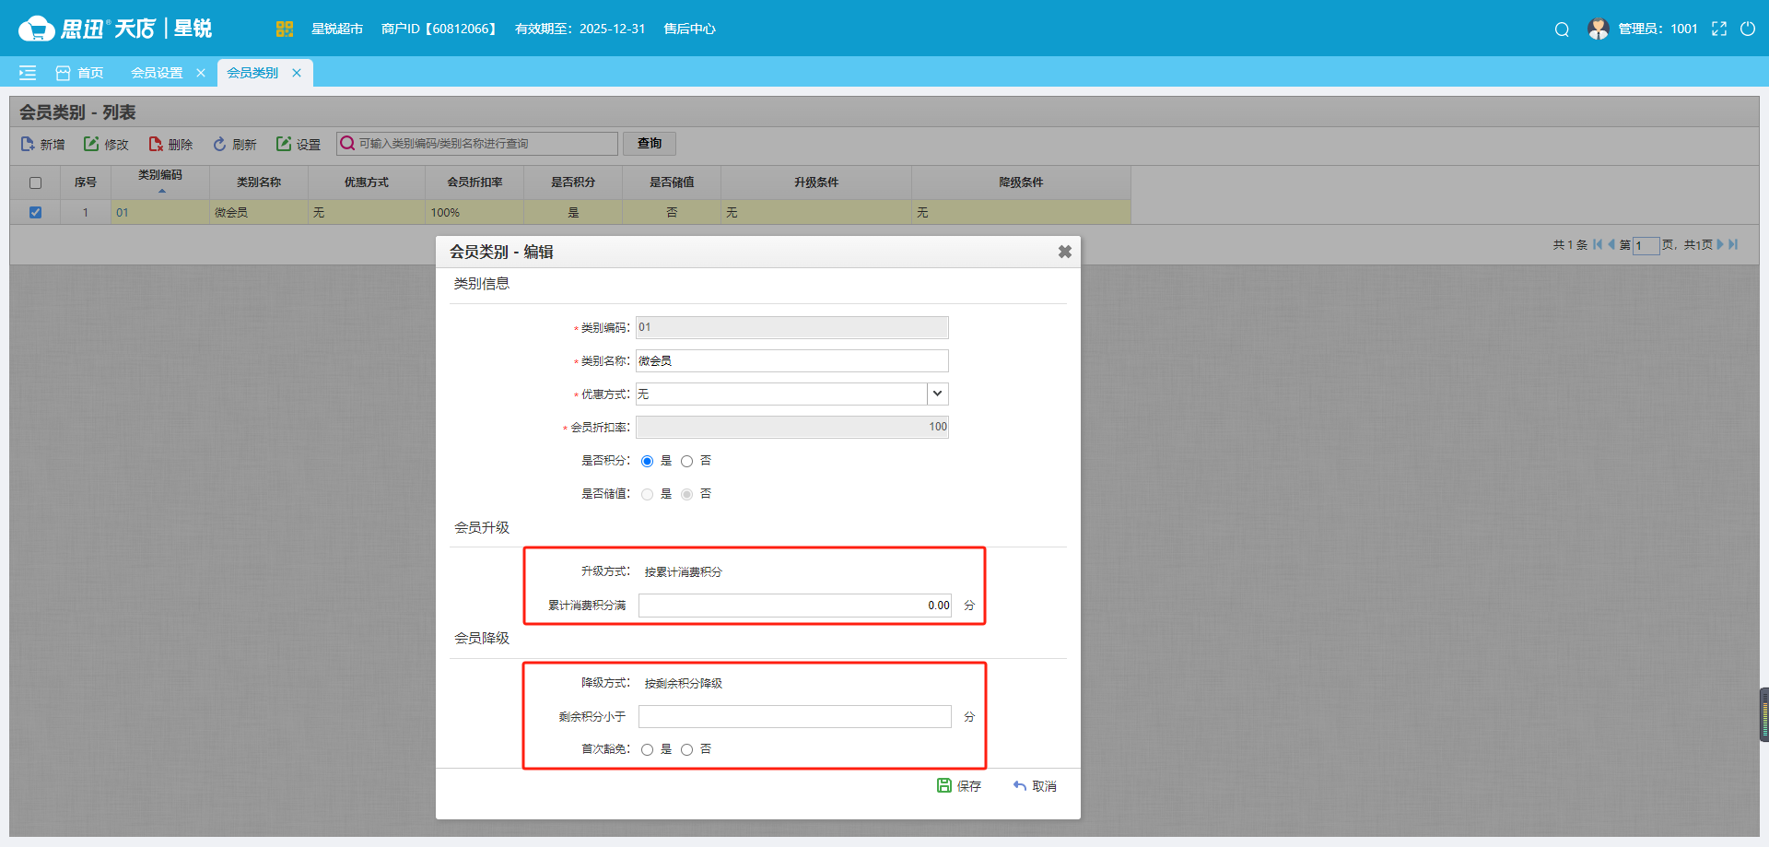Click the magnifier search icon in top bar
Image resolution: width=1769 pixels, height=847 pixels.
pos(1562,29)
